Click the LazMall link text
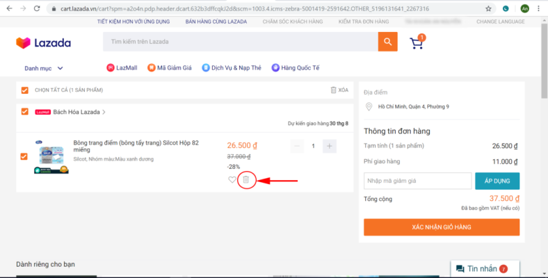The image size is (548, 278). click(x=127, y=67)
